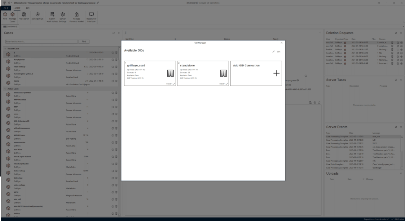The width and height of the screenshot is (405, 221).
Task: Click Export Hash Values icon
Action: tap(52, 15)
